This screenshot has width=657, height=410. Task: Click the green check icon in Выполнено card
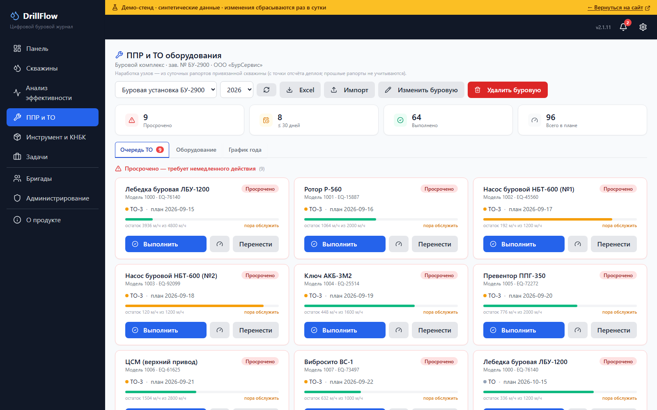400,120
